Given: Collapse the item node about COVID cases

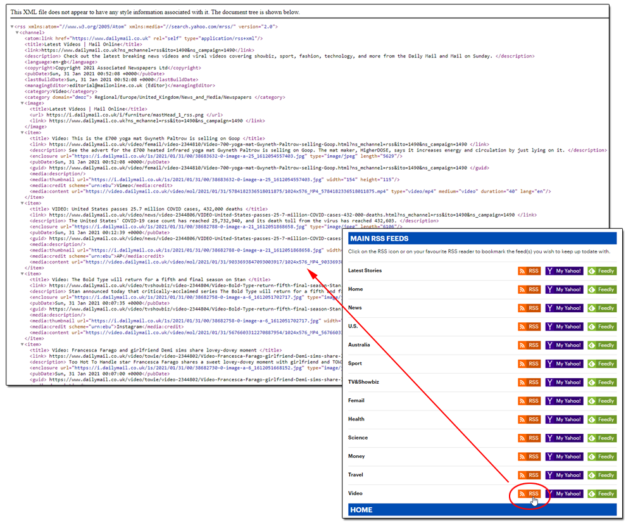Looking at the screenshot, I should [22, 203].
